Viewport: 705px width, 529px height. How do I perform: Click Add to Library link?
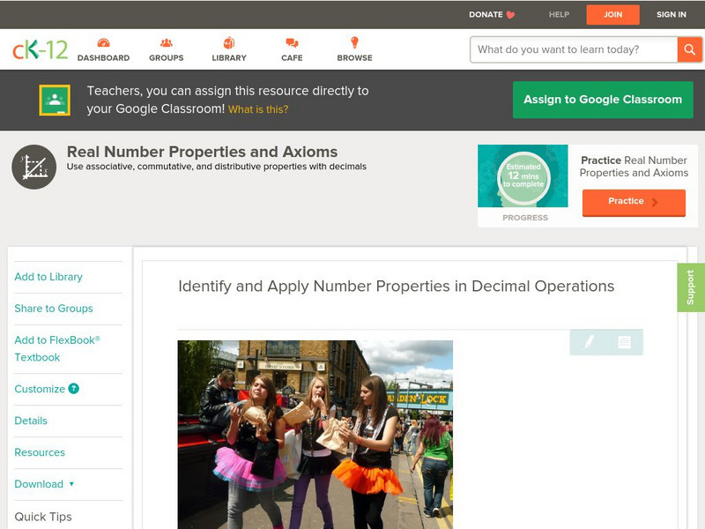point(48,277)
